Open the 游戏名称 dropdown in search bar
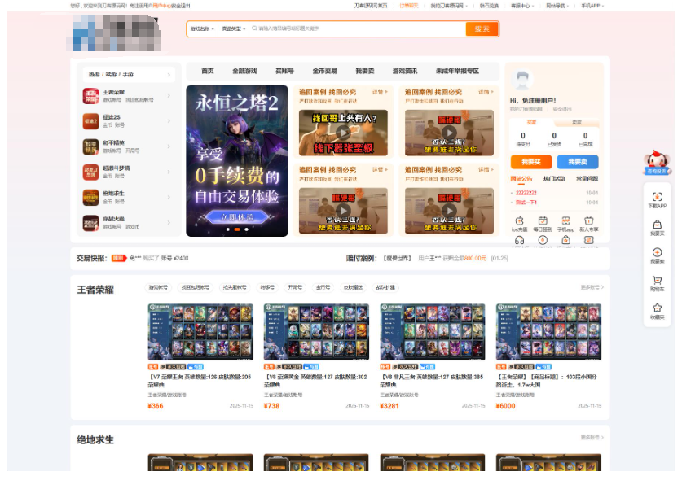Image resolution: width=682 pixels, height=489 pixels. (201, 29)
